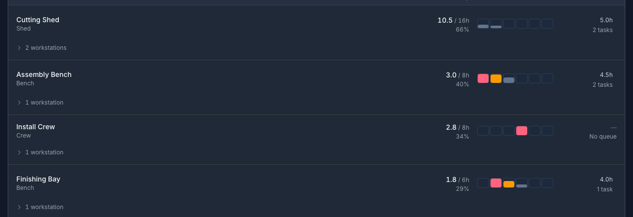This screenshot has height=217, width=633.
Task: View Assembly Bench's 4.5h queue
Action: click(606, 75)
